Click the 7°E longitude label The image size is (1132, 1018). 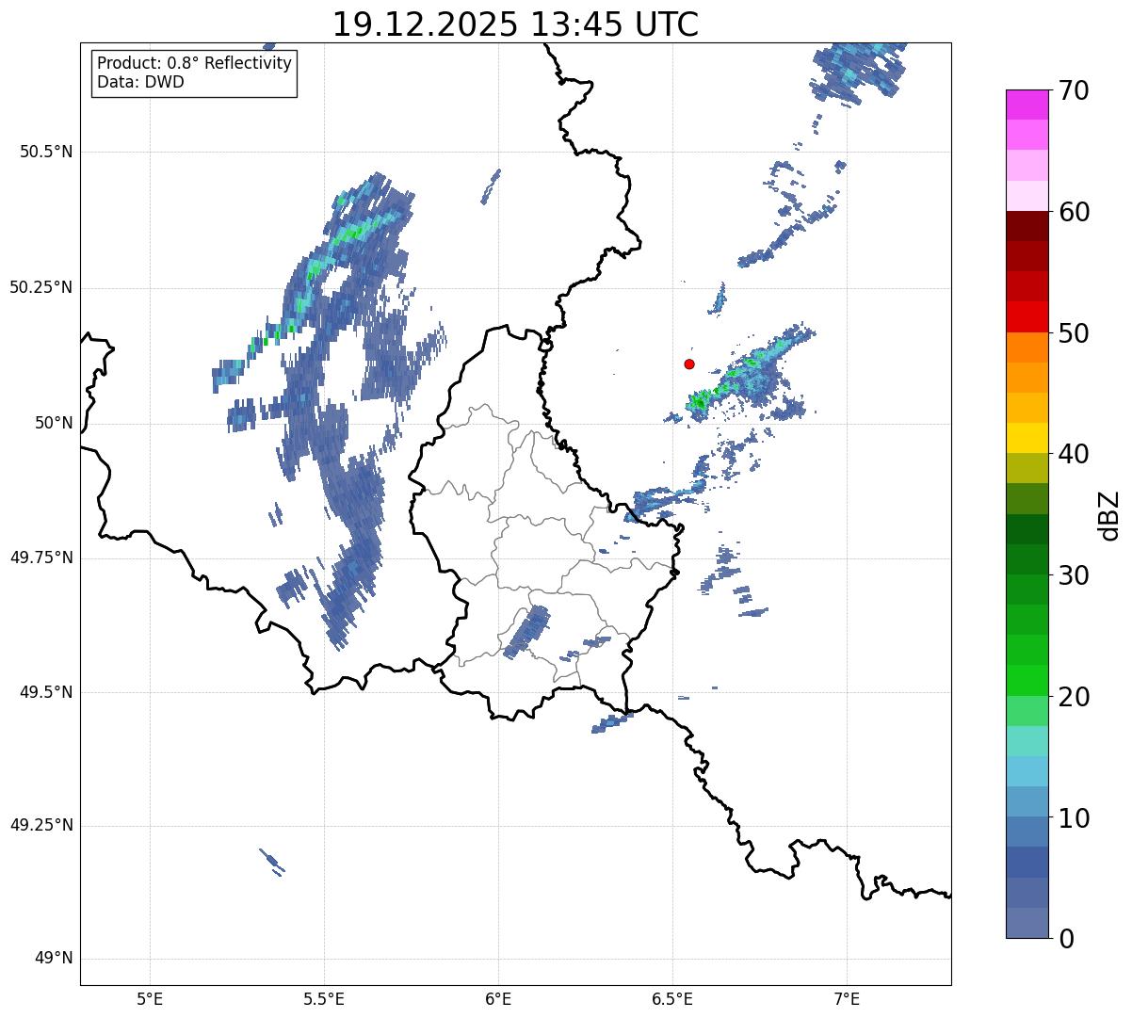[x=847, y=998]
